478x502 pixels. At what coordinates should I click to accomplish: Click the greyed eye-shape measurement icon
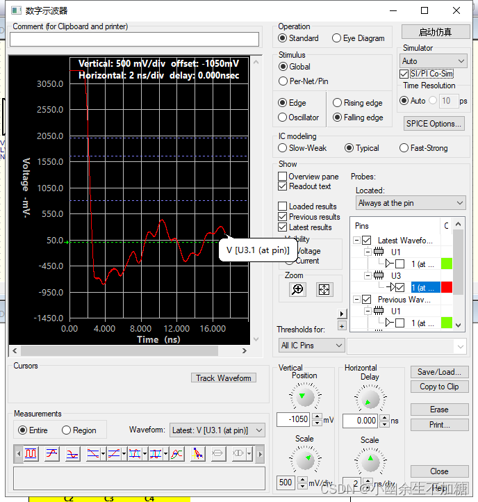pyautogui.click(x=217, y=453)
